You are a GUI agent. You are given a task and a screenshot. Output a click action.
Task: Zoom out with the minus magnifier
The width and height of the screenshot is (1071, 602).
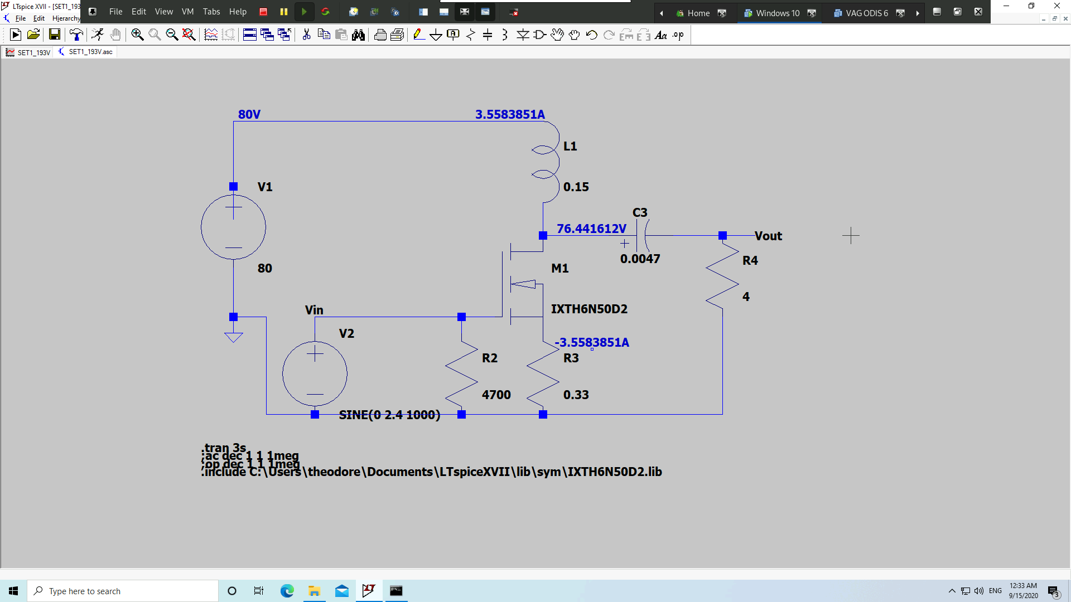click(172, 35)
